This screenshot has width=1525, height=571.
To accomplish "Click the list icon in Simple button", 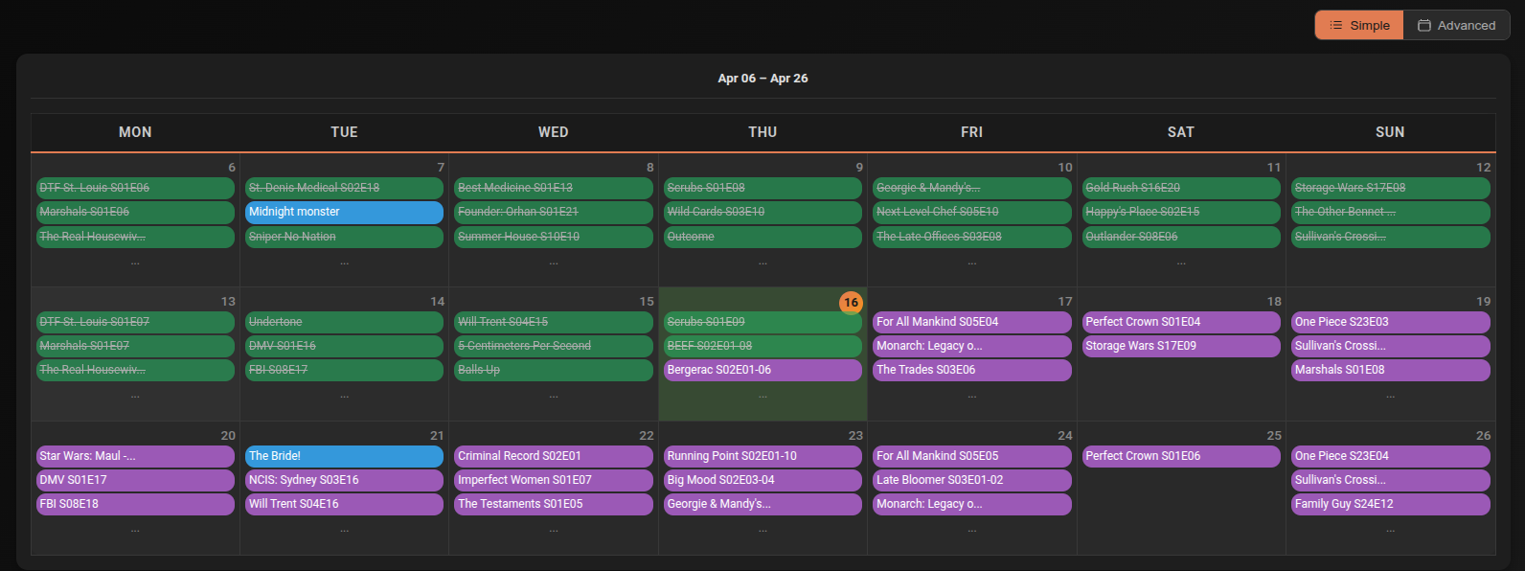I will point(1336,26).
